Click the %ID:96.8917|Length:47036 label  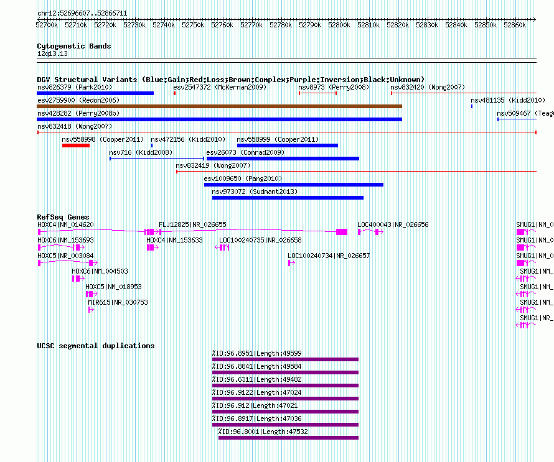(x=257, y=418)
